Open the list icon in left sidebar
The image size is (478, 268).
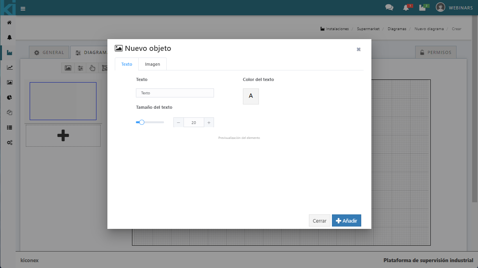9,128
